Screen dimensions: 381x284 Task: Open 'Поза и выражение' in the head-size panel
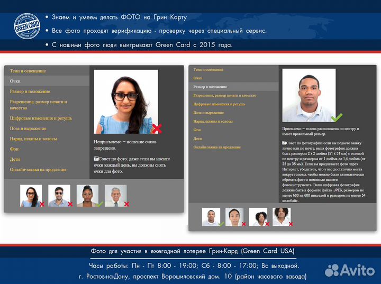[x=208, y=113]
